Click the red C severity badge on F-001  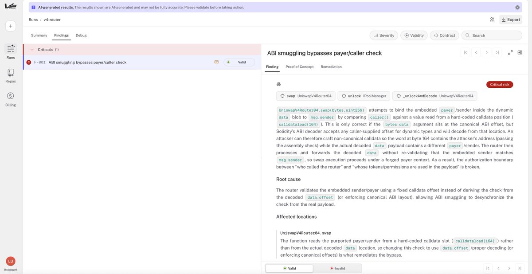[29, 63]
